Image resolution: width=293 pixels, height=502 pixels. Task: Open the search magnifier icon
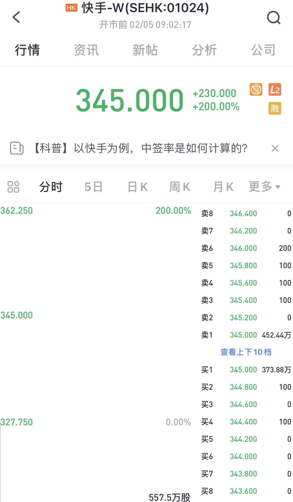coord(274,18)
